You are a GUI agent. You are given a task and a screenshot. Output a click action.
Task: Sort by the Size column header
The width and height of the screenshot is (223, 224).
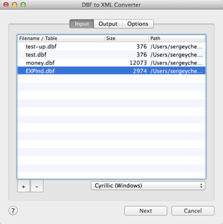[127, 38]
